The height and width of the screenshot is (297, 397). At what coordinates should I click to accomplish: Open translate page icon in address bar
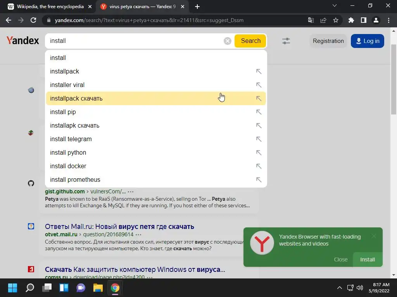(311, 20)
